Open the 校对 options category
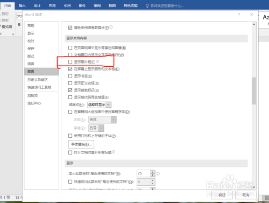Image resolution: width=269 pixels, height=203 pixels. coord(41,41)
